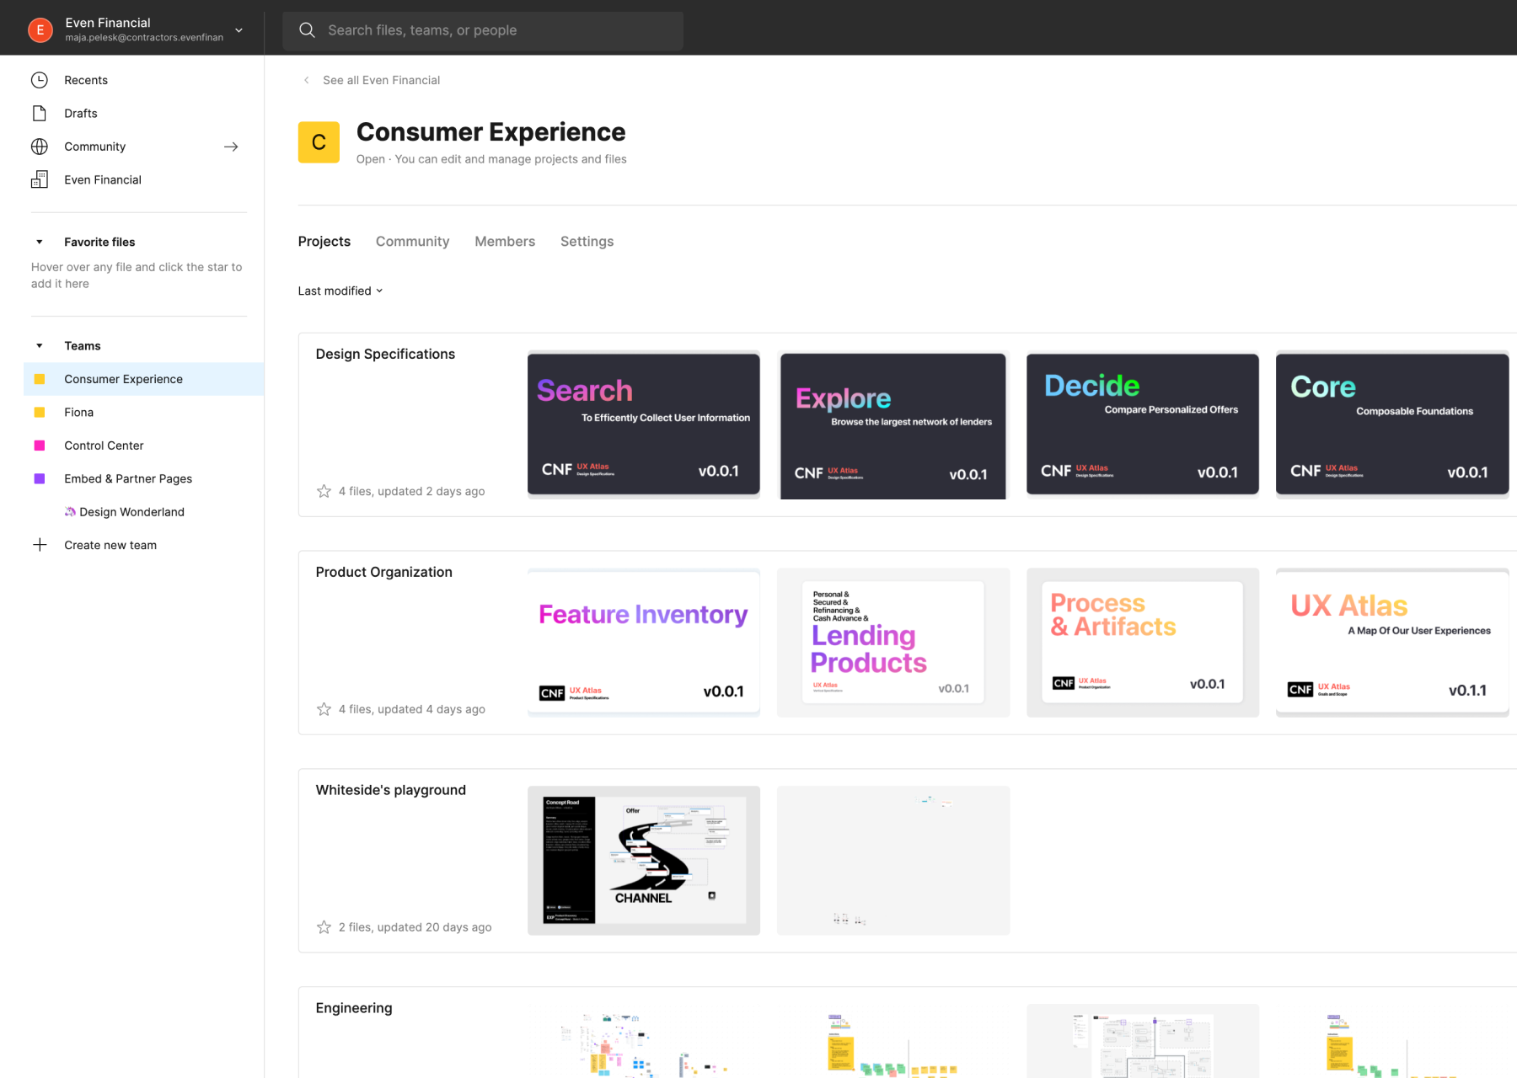The image size is (1517, 1078).
Task: Star the Whiteside's playground project
Action: coord(324,927)
